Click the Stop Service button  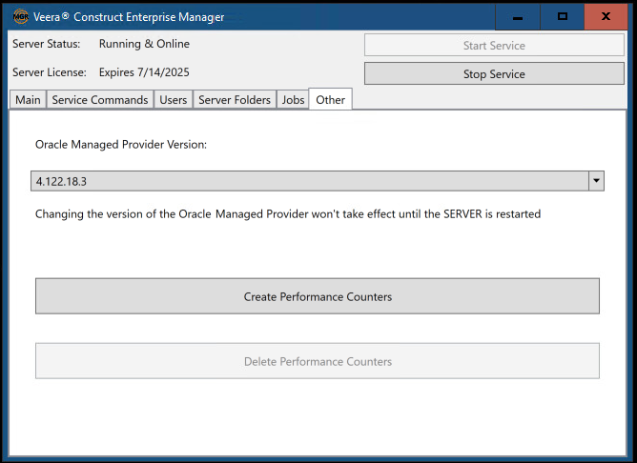click(494, 74)
